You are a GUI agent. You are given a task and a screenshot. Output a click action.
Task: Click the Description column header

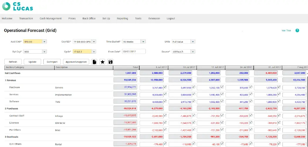[x=84, y=68]
